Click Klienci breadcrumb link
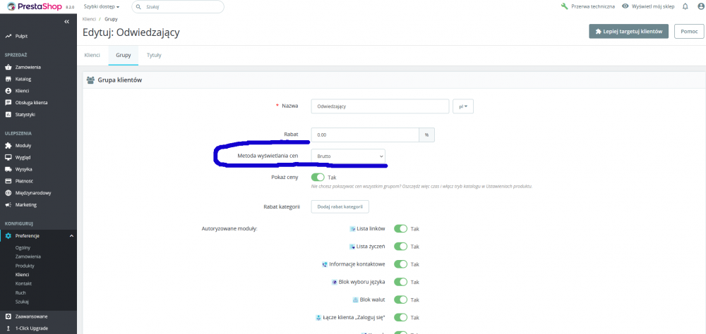706x334 pixels. coord(89,19)
